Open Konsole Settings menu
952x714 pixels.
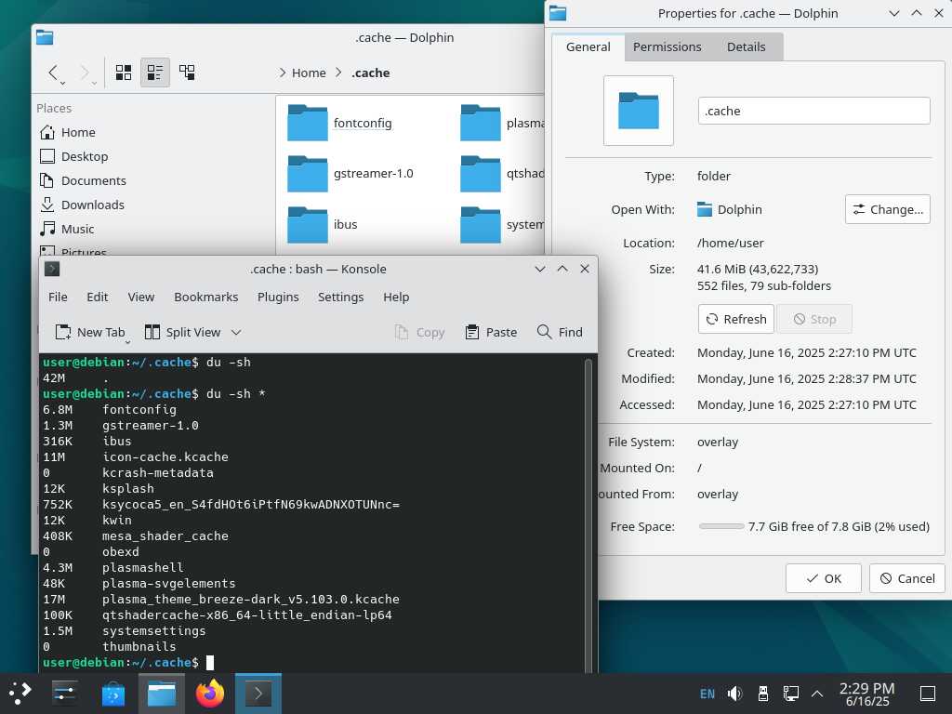click(340, 297)
